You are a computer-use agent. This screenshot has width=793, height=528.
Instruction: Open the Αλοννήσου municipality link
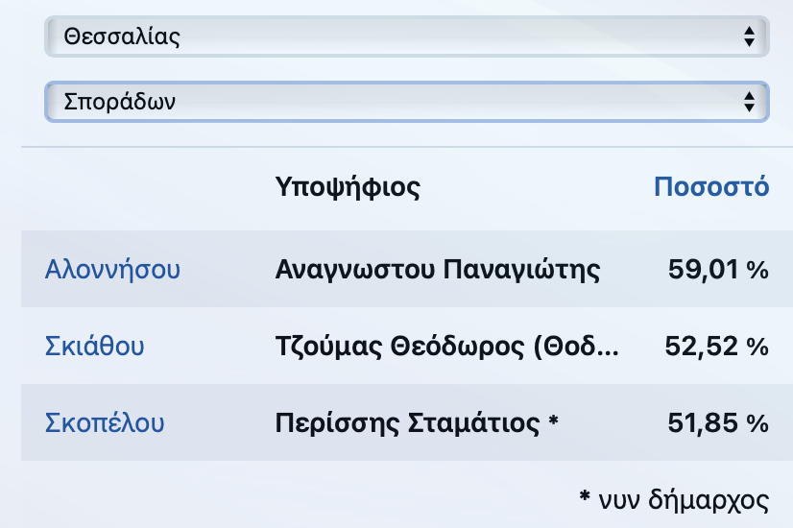coord(112,269)
